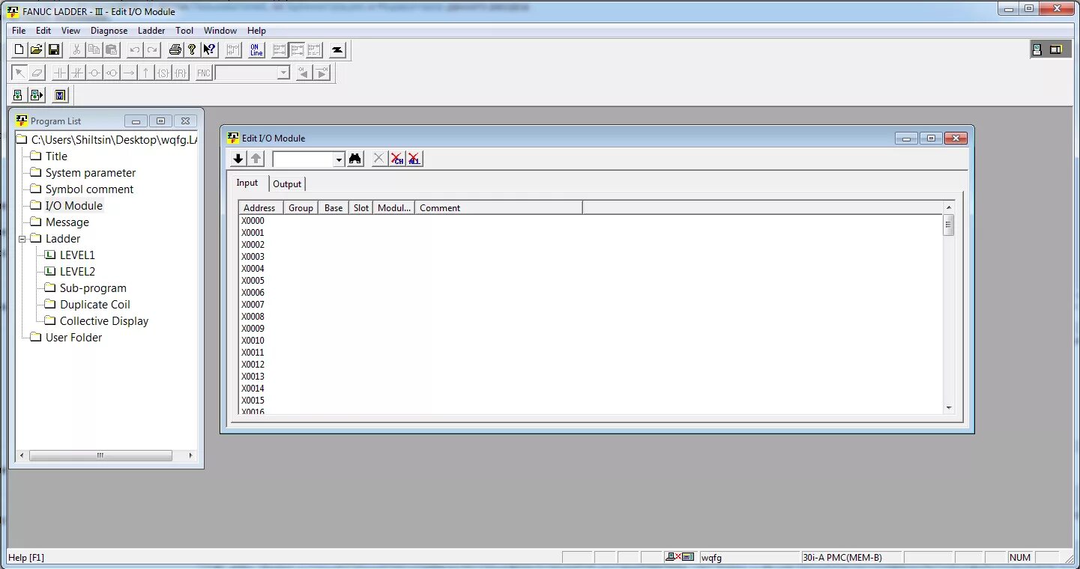The height and width of the screenshot is (569, 1080).
Task: Click the Address column header
Action: click(x=261, y=207)
